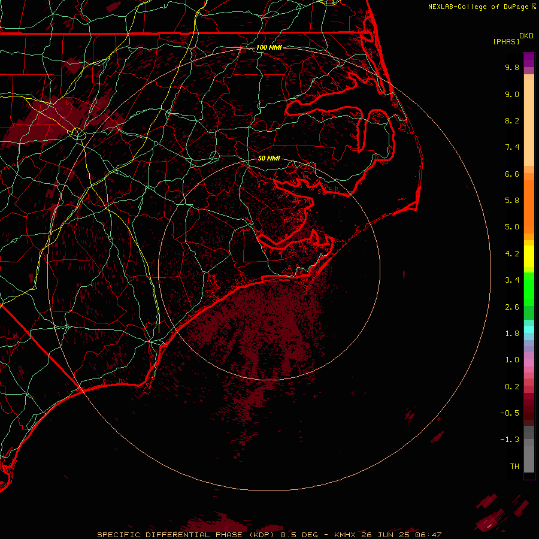Screen dimensions: 539x539
Task: Click the gray segment of the color bar
Action: coord(529,449)
